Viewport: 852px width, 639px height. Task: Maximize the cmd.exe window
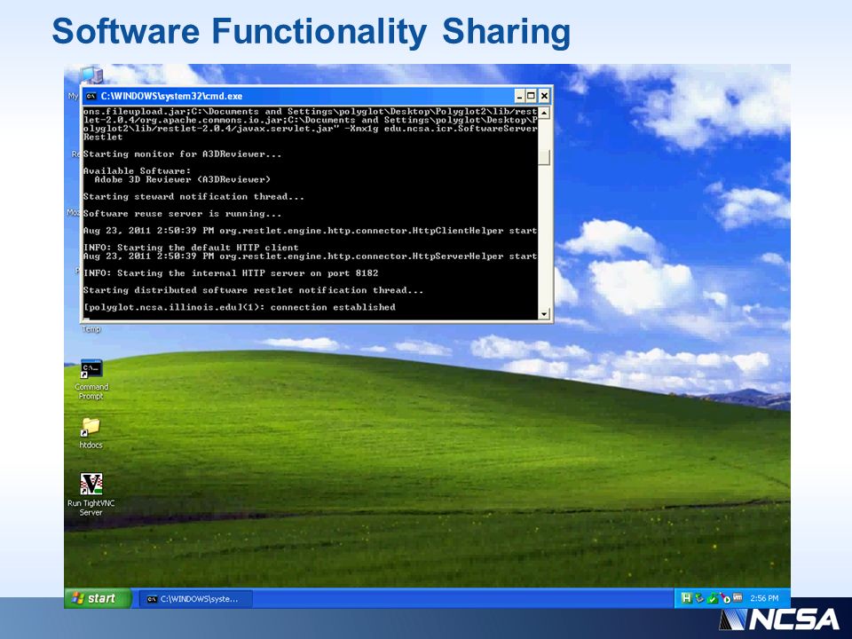[x=532, y=96]
